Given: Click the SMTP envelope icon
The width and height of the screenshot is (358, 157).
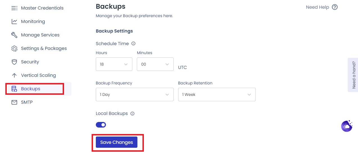Looking at the screenshot, I should pos(14,102).
